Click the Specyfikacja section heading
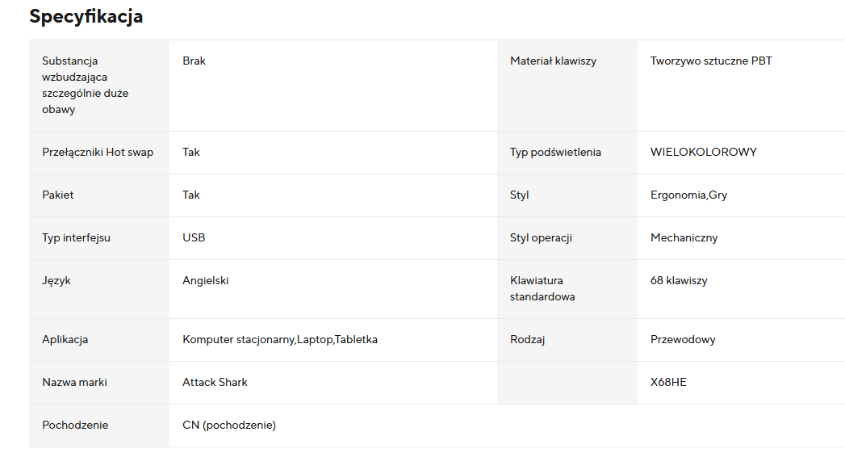Viewport: 845px width, 453px height. pyautogui.click(x=86, y=16)
